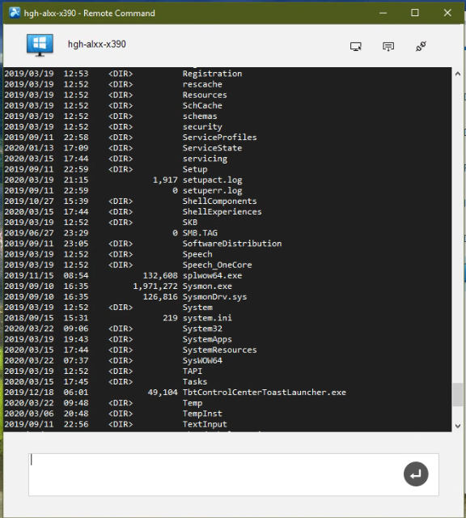Minimize the Remote Command window
The height and width of the screenshot is (518, 466).
383,13
